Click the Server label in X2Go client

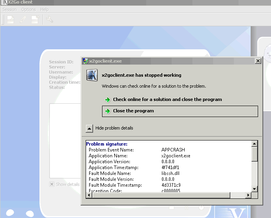click(x=57, y=67)
